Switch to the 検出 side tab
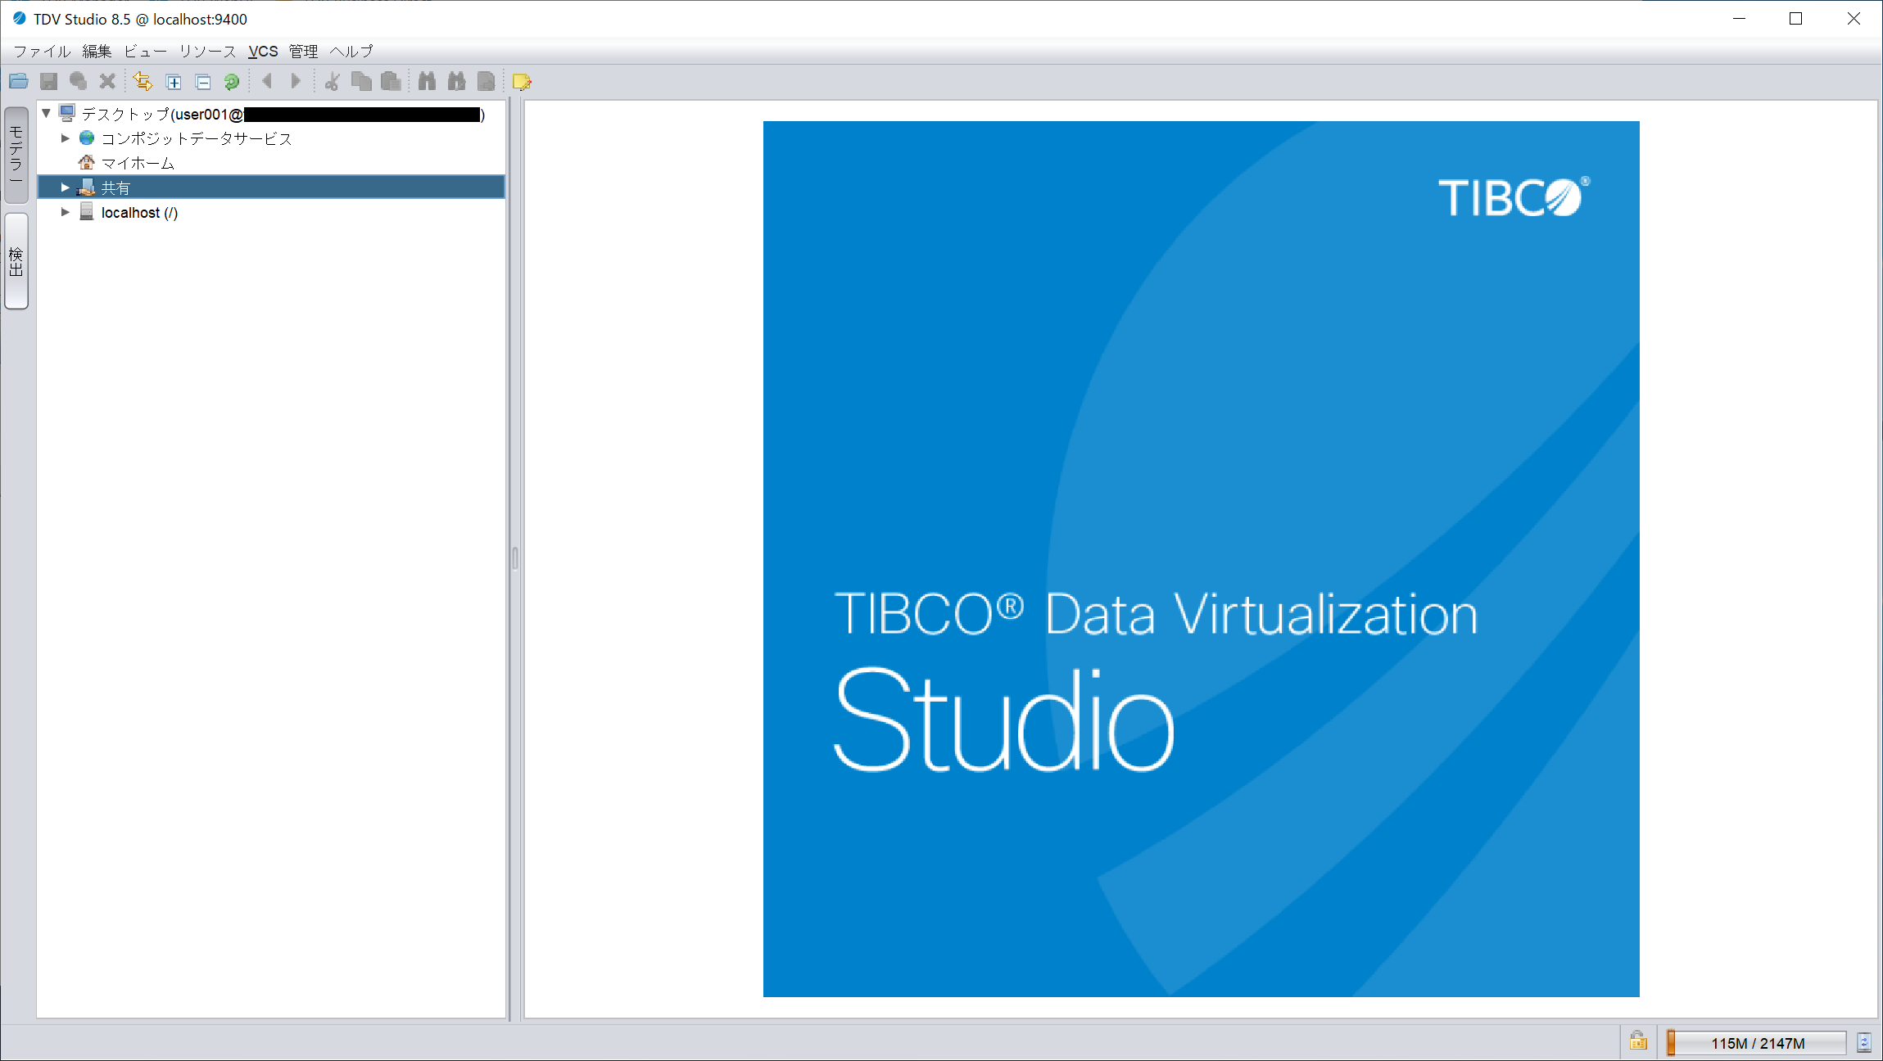Viewport: 1883px width, 1061px height. (x=16, y=261)
